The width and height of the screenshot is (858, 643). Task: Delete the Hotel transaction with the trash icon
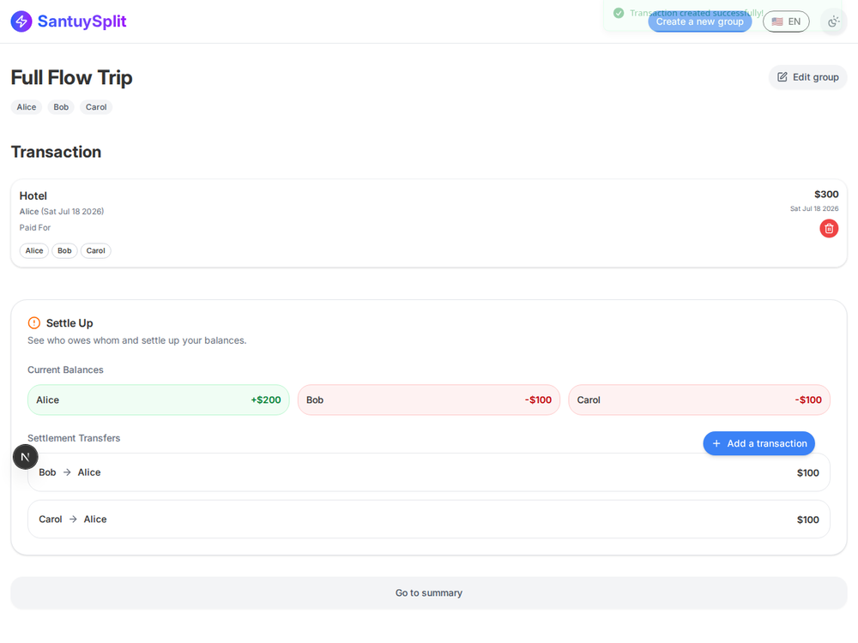[829, 229]
